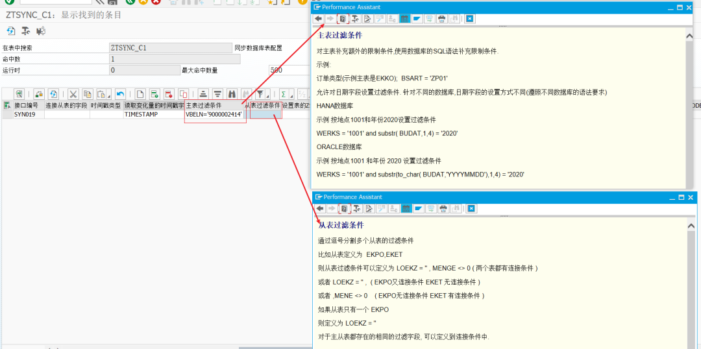Viewport: 701px width, 349px height.
Task: Open the Filter funnel dropdown arrow
Action: coord(267,95)
